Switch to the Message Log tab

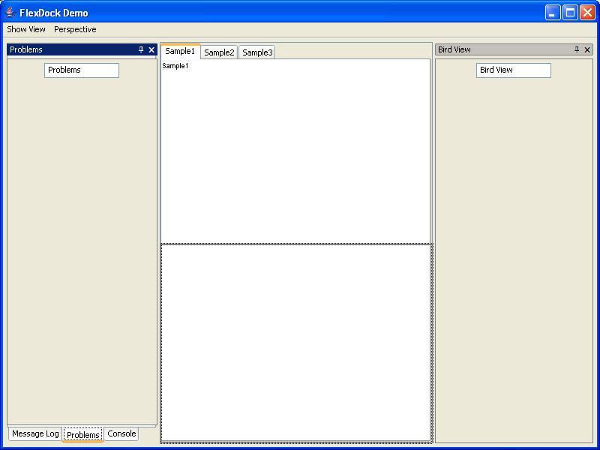pos(35,433)
